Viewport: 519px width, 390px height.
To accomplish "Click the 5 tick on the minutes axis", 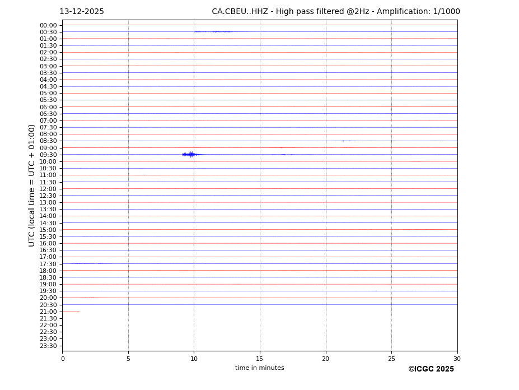I will (x=128, y=359).
